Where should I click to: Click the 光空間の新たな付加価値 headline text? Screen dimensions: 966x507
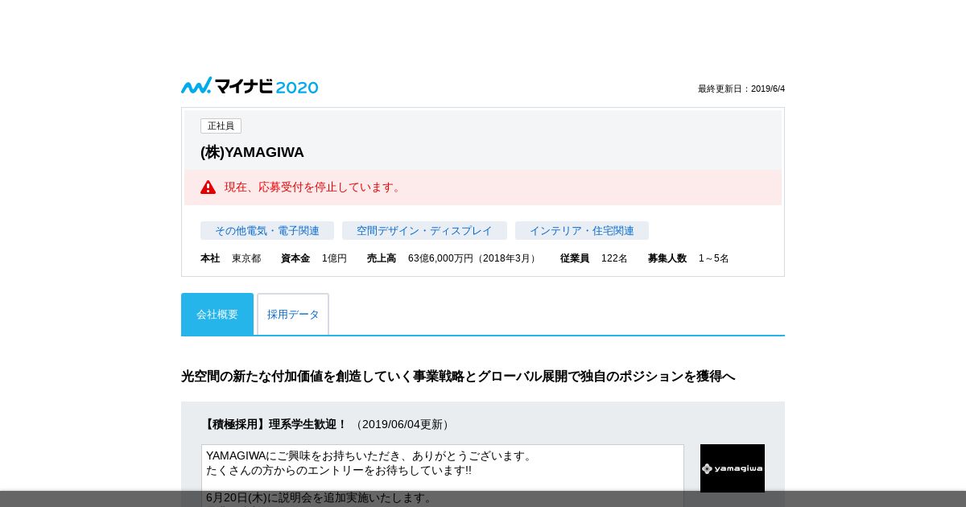pyautogui.click(x=458, y=376)
